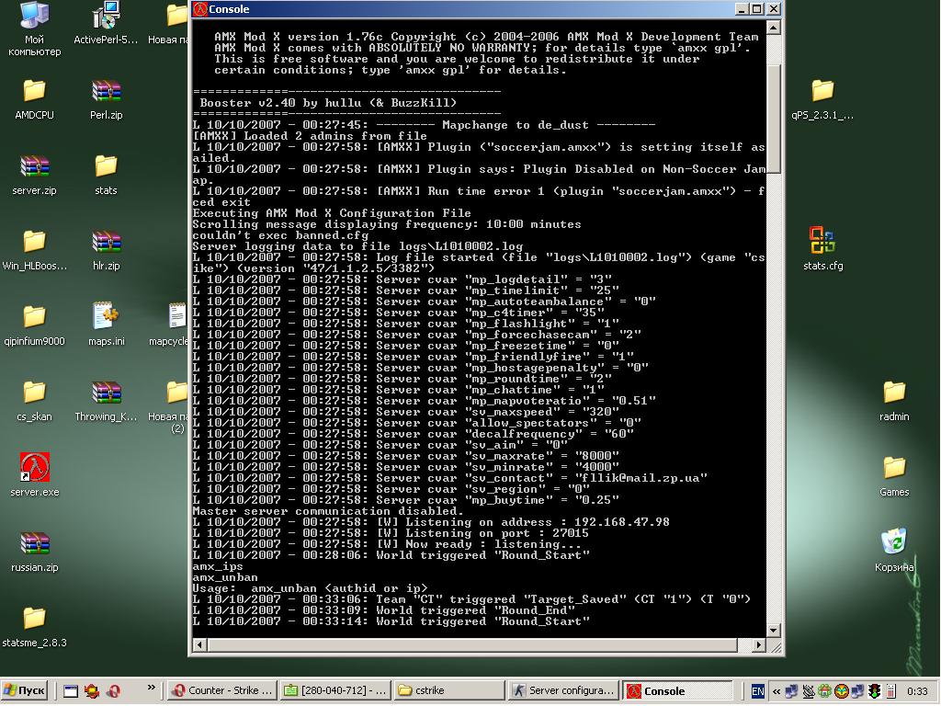
Task: Select the Win_HLBoos... folder icon
Action: 34,250
